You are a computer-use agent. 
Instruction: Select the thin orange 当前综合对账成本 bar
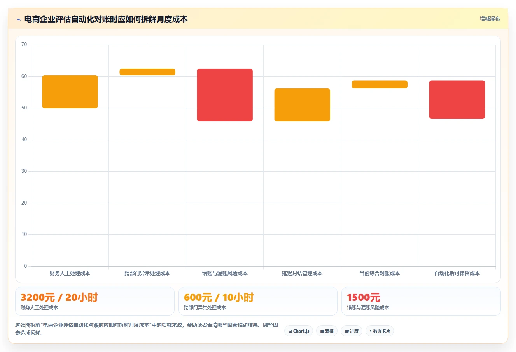pyautogui.click(x=380, y=85)
